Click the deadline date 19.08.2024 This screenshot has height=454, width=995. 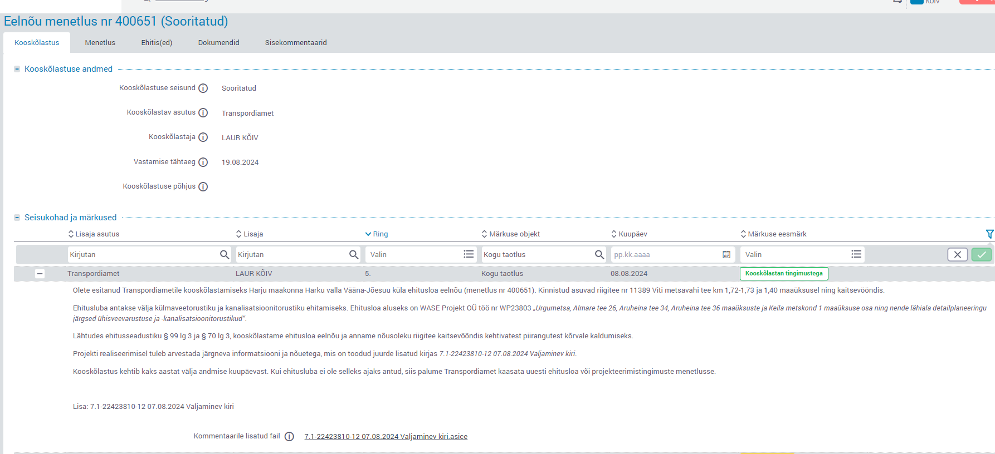tap(240, 162)
